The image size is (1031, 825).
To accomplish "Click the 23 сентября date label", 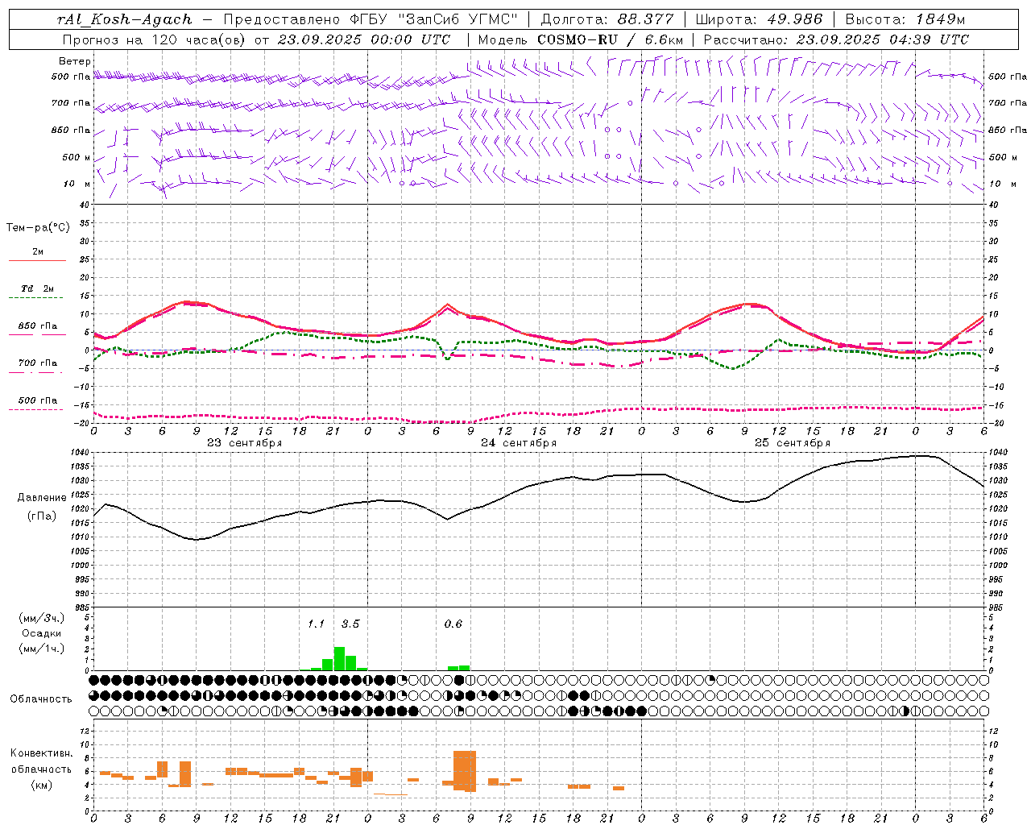I will (x=244, y=443).
